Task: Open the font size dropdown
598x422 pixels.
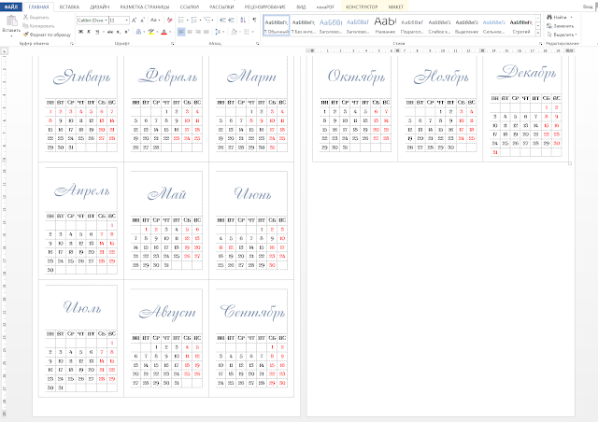Action: click(127, 21)
